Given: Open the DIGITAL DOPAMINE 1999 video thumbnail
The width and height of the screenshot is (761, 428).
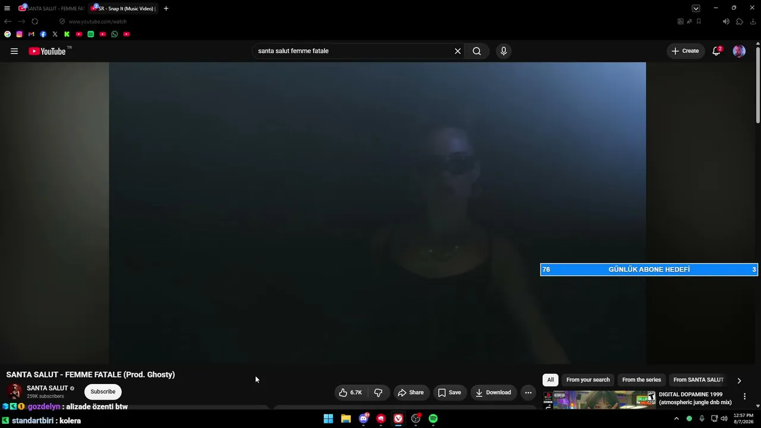Looking at the screenshot, I should point(600,399).
